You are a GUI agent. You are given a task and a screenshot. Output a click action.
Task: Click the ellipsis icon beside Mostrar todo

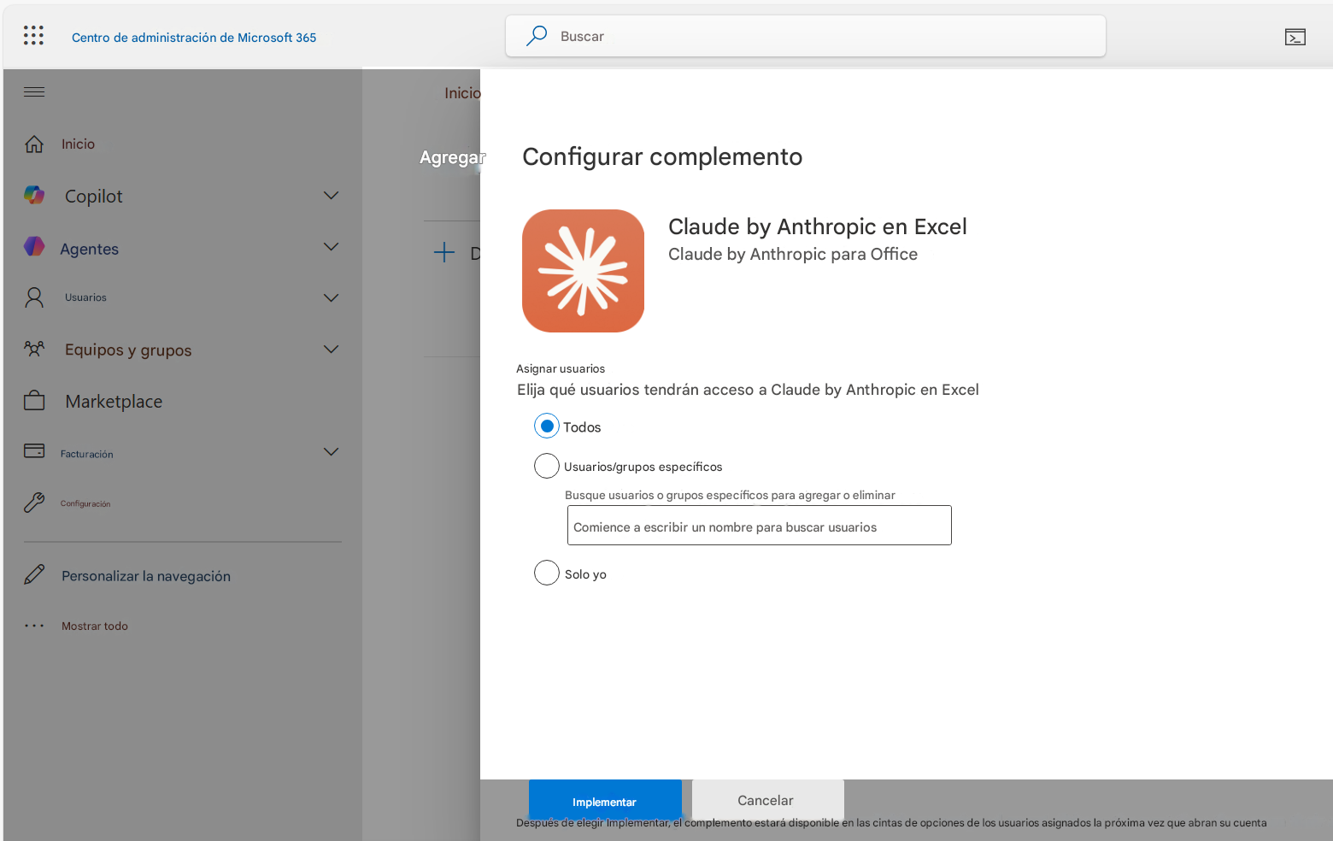(x=34, y=626)
